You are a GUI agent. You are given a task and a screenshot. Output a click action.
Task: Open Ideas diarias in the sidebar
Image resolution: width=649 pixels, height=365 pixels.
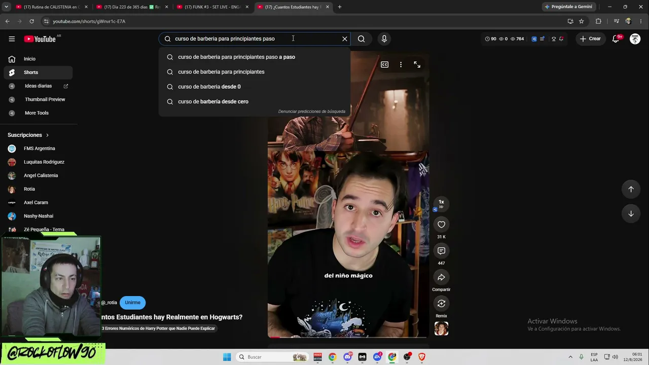(x=38, y=86)
